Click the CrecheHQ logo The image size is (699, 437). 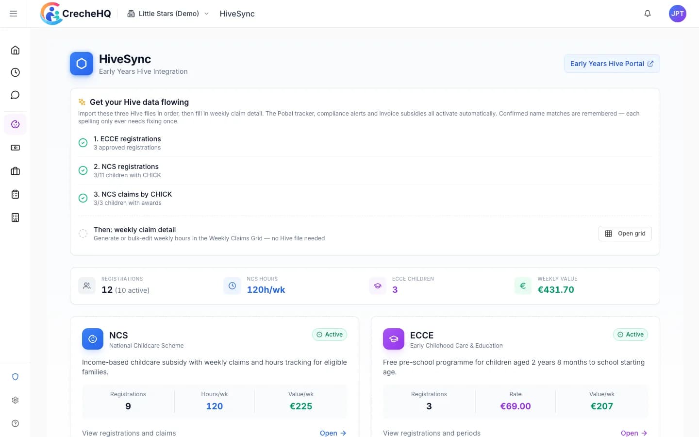coord(76,14)
